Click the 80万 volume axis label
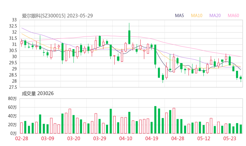Viewport: 246px width, 146px height. click(12, 99)
